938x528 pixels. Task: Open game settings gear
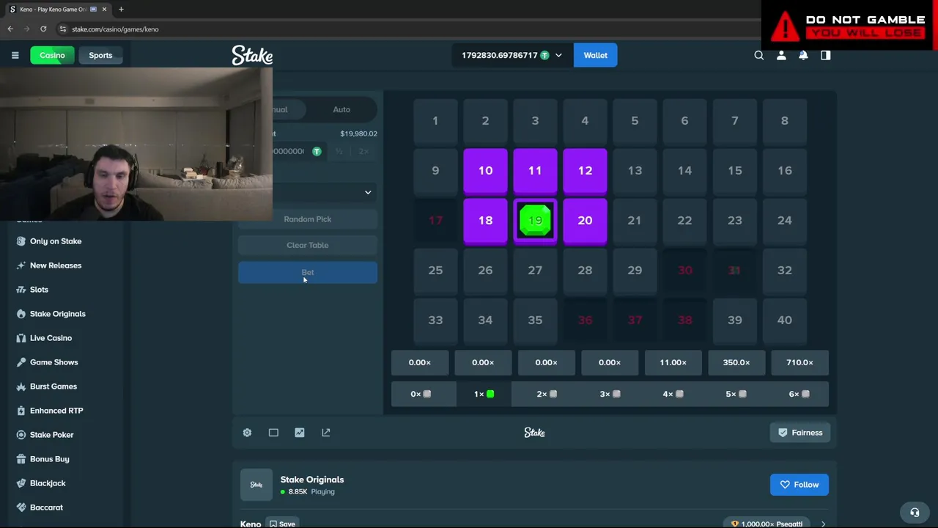point(247,433)
